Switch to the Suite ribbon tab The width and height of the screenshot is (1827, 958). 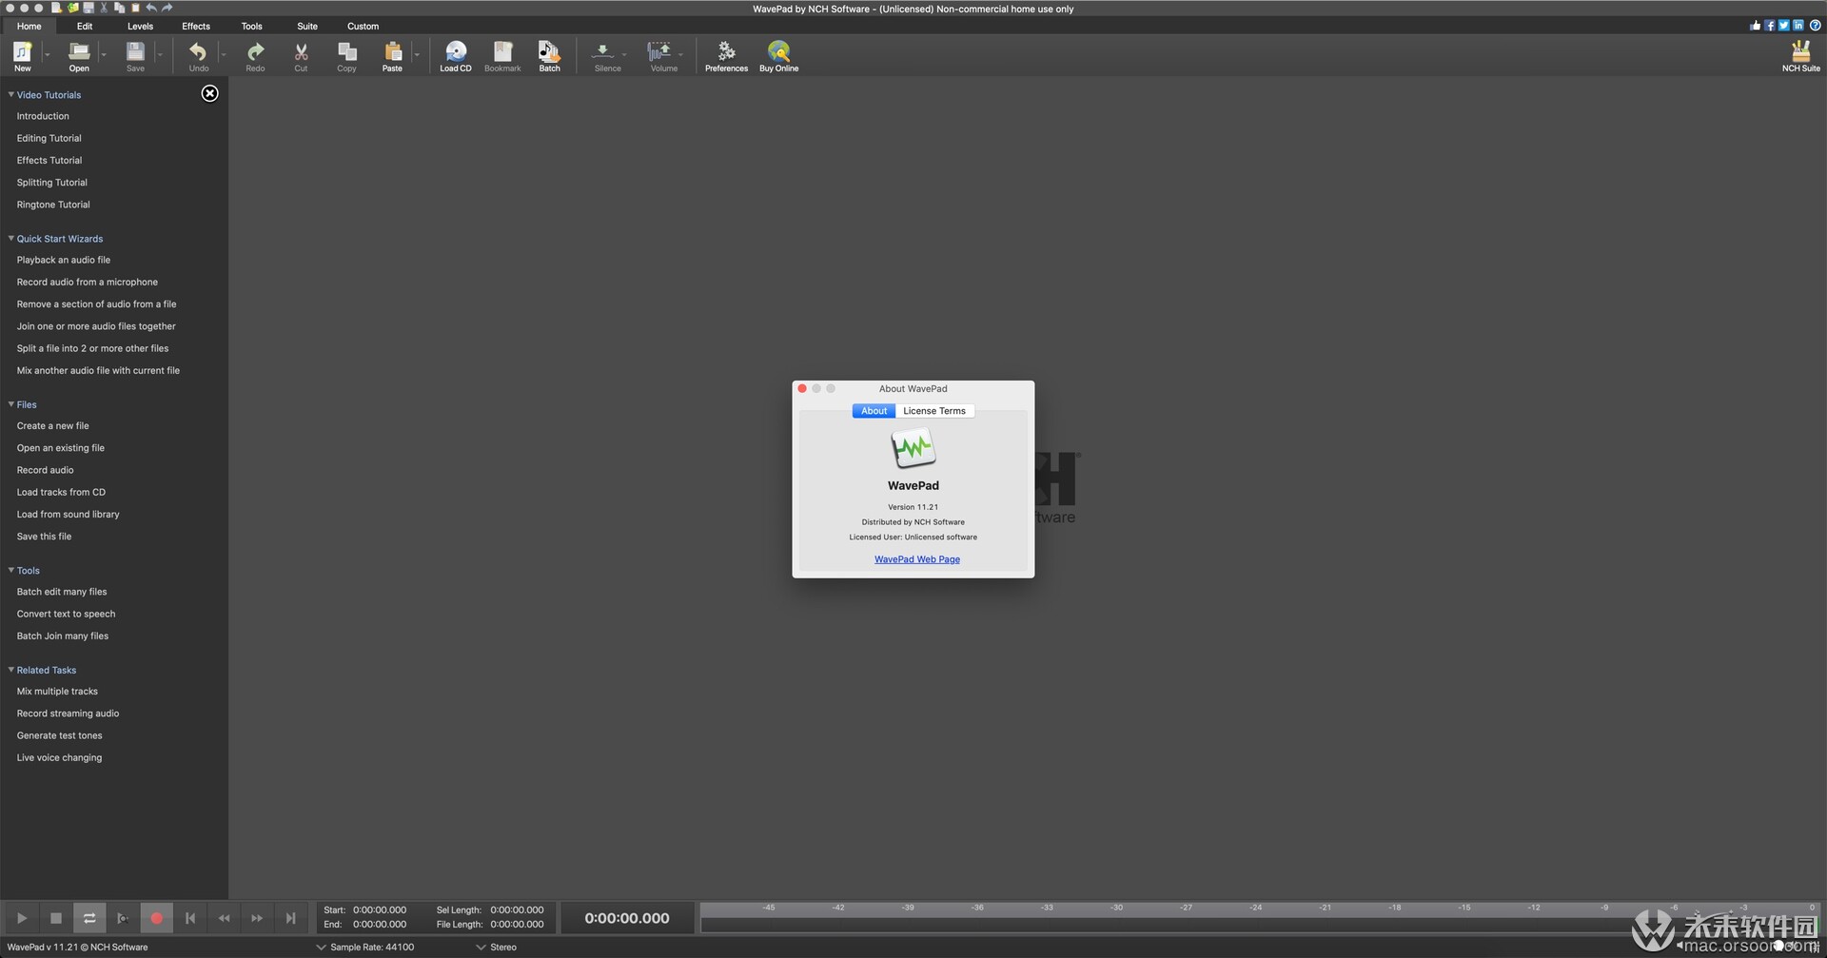307,26
